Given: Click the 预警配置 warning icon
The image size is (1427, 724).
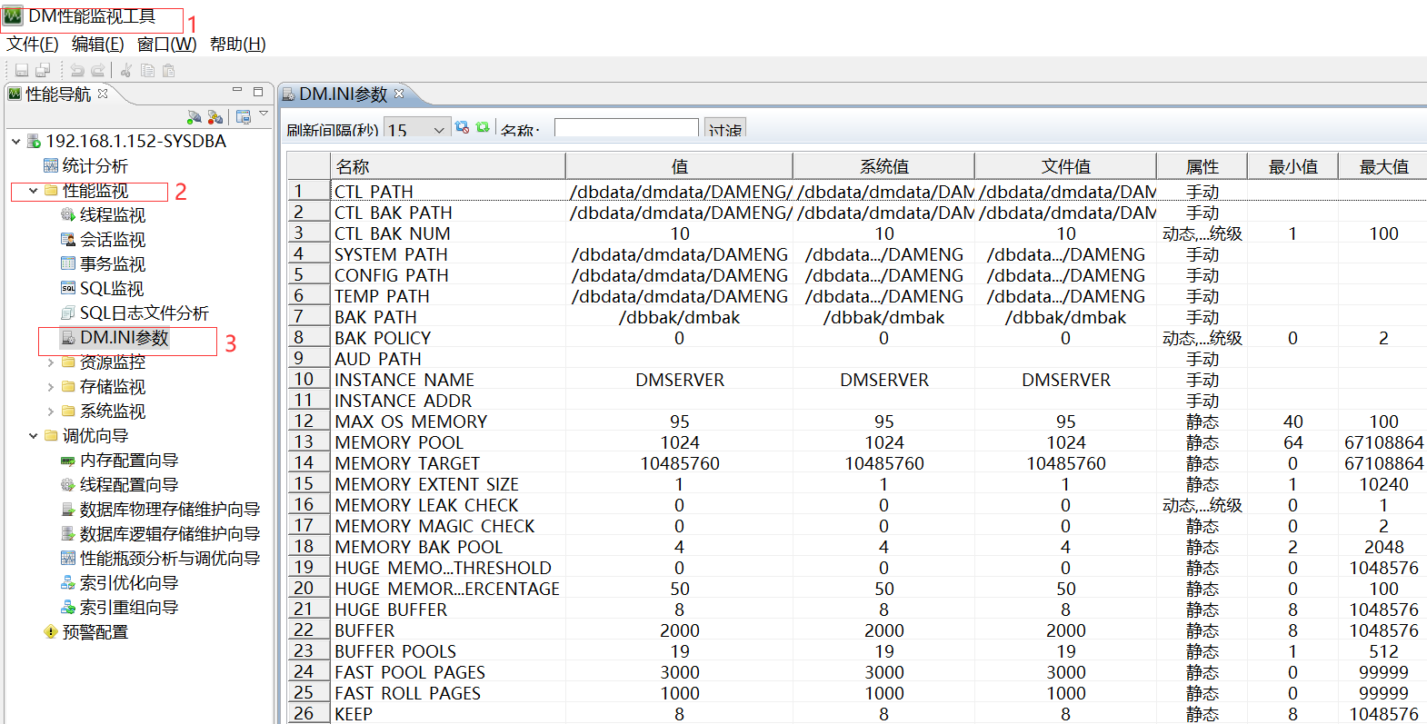Looking at the screenshot, I should coord(51,632).
